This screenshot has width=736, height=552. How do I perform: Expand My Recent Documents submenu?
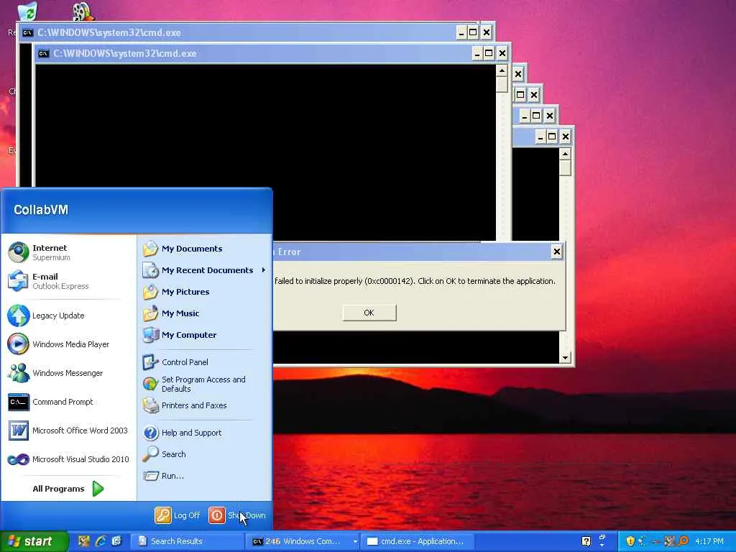207,270
